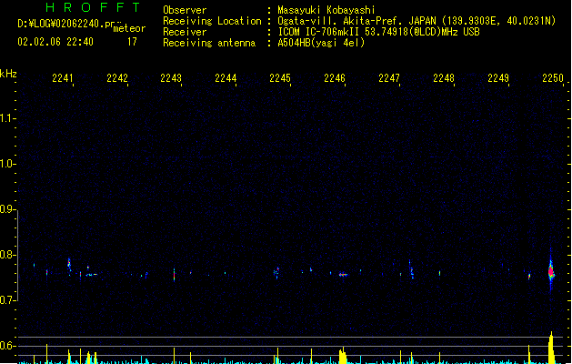Viewport: 572px width, 364px height.
Task: Click the Receiving antenna label
Action: [x=209, y=43]
